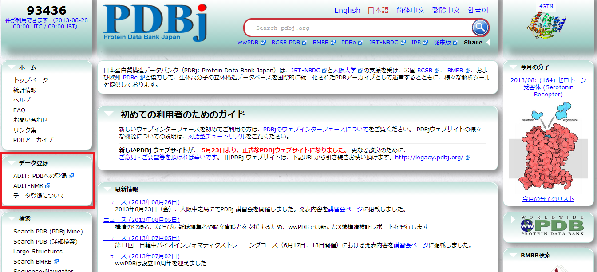Click the Worldwide PDB logo banner

pos(549,227)
